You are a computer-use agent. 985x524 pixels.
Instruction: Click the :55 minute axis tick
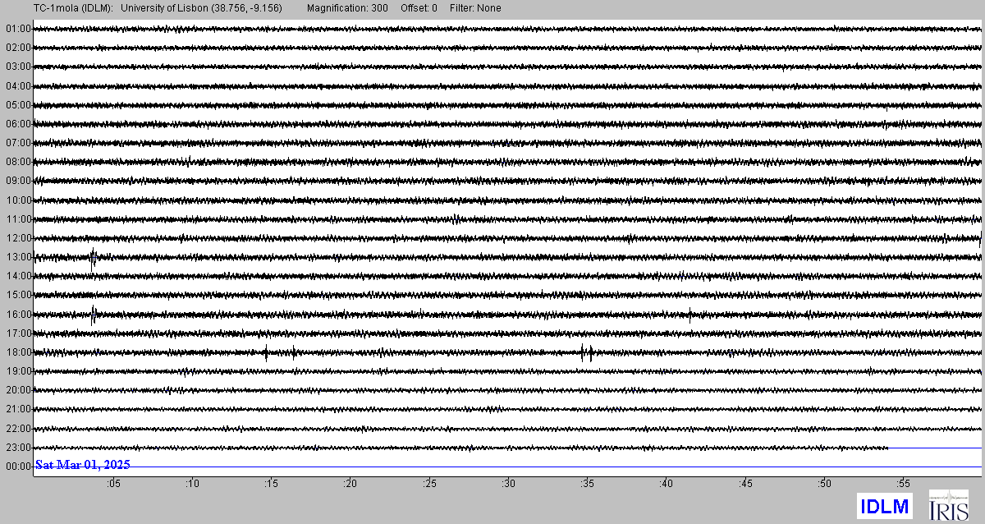coord(903,484)
